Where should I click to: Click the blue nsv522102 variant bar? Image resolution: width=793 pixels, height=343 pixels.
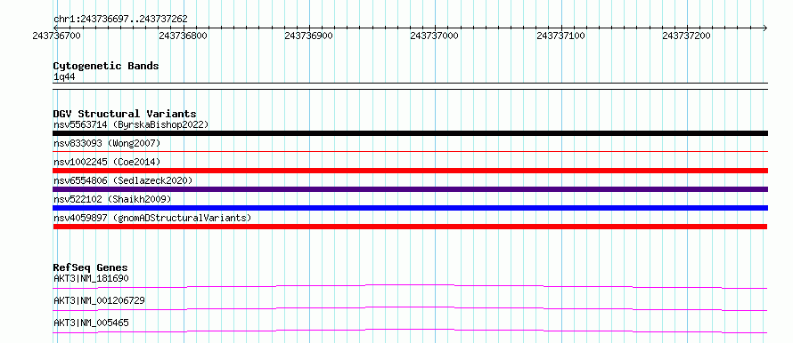point(410,208)
